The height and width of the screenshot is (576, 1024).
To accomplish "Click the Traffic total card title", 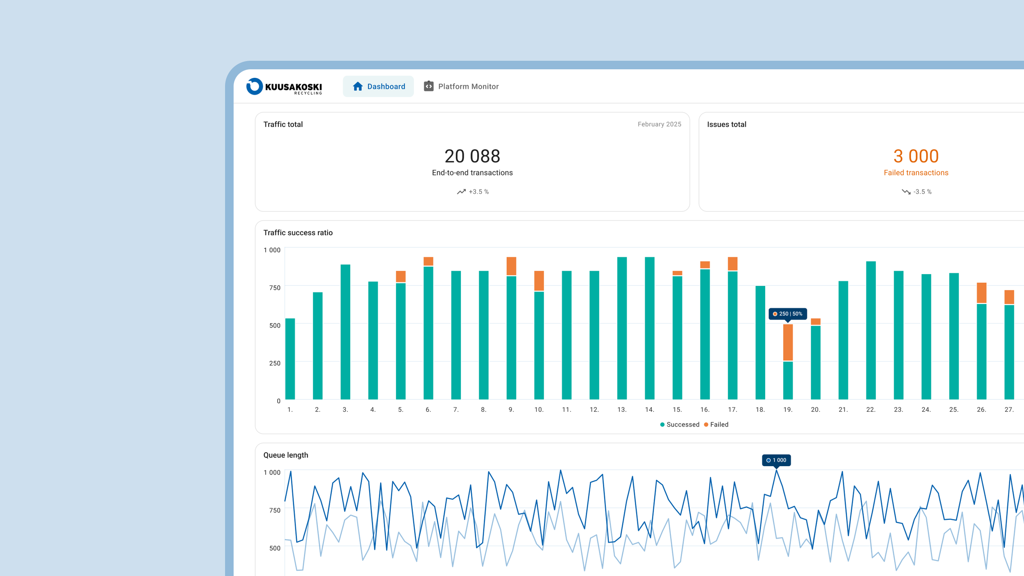I will click(283, 124).
